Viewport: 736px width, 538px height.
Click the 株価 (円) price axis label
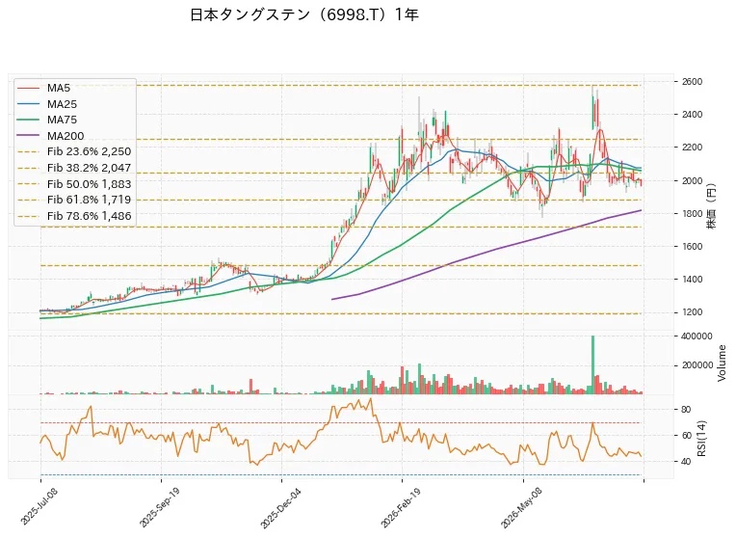coord(712,205)
